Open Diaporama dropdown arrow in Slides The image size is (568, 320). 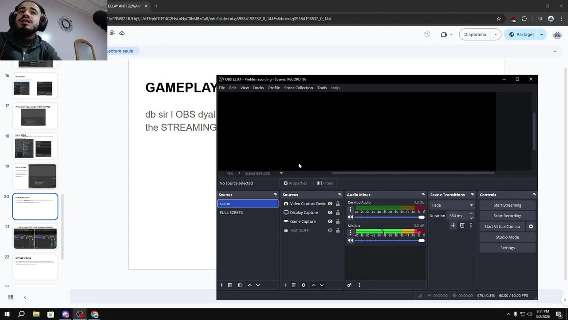[496, 34]
